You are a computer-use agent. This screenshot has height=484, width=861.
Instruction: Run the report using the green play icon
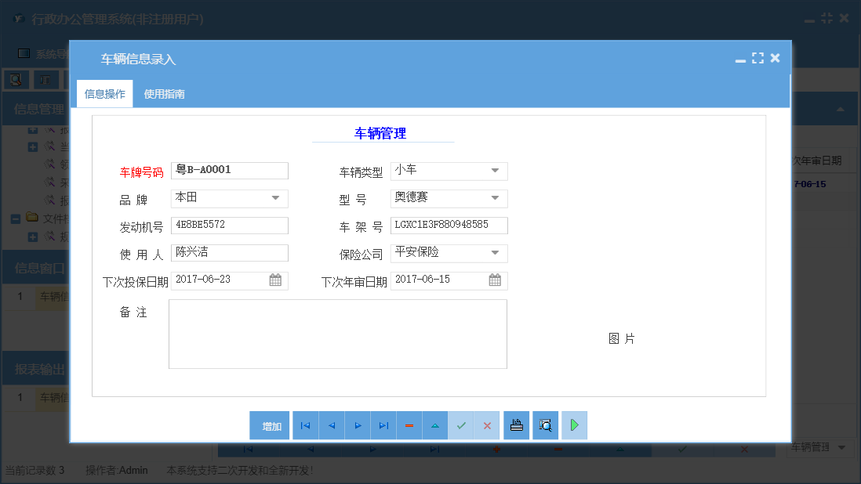pyautogui.click(x=573, y=425)
